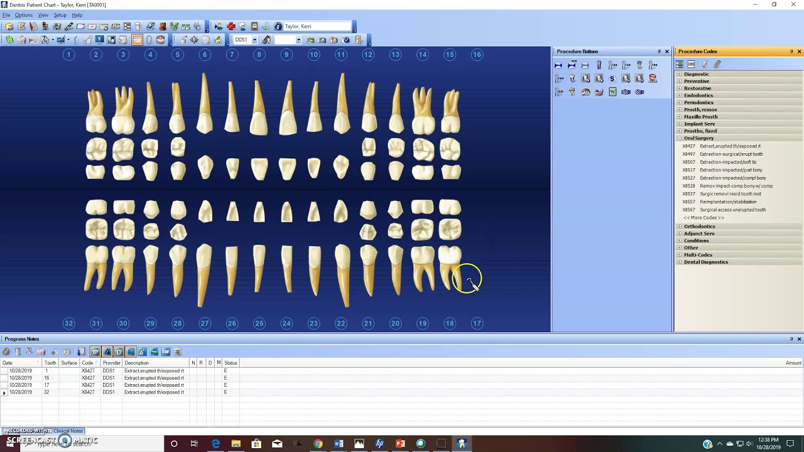The width and height of the screenshot is (804, 452).
Task: Click the first list view icon in Procedure Codes
Action: 680,64
